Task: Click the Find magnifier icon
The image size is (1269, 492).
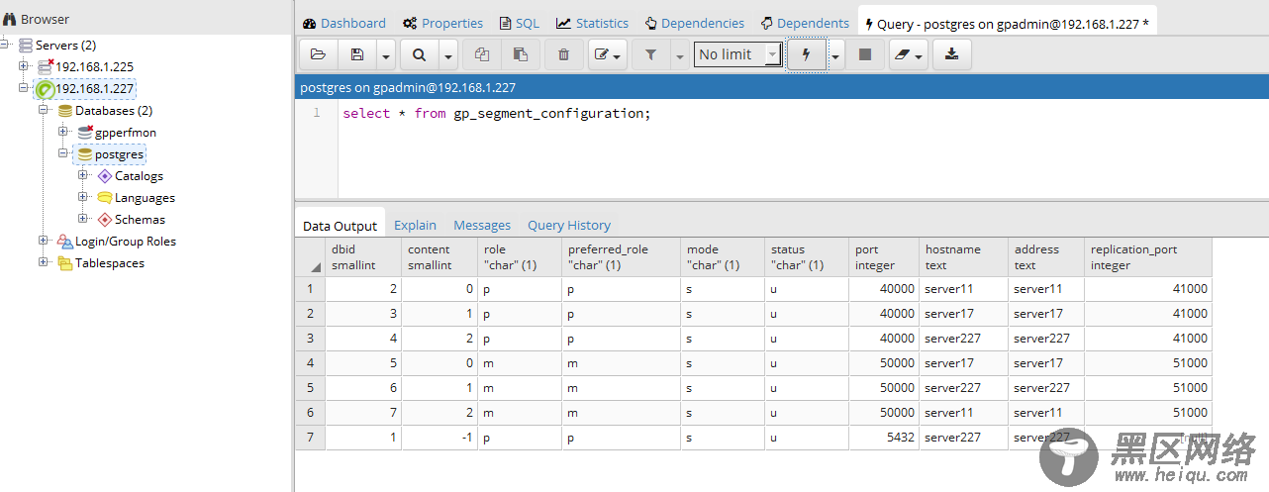Action: tap(420, 54)
